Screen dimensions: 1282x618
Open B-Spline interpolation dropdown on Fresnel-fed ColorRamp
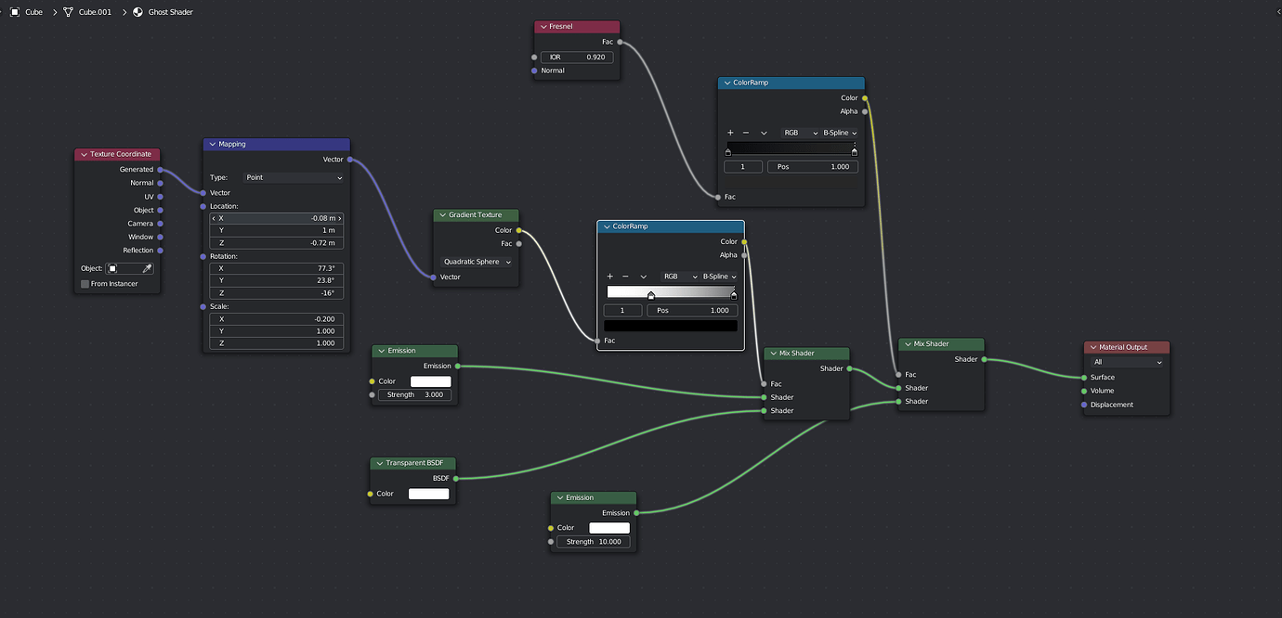[840, 133]
